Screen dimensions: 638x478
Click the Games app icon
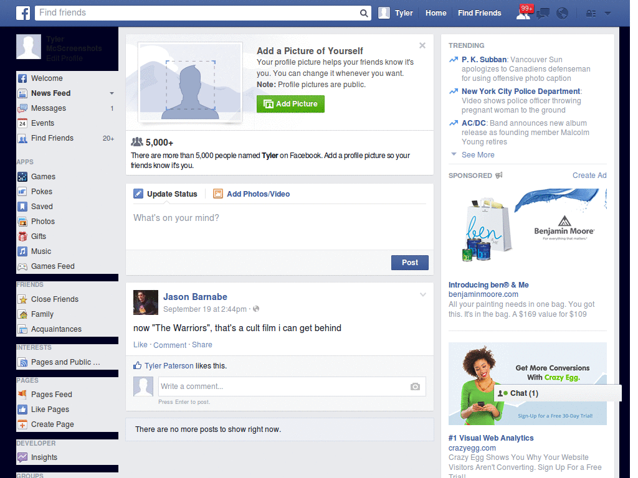pyautogui.click(x=22, y=177)
